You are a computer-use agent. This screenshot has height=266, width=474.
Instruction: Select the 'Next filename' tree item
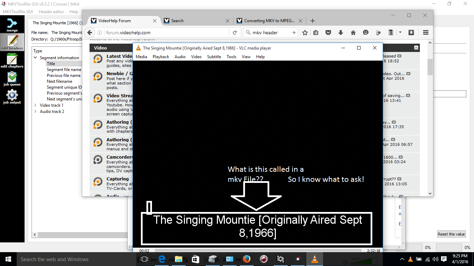[60, 81]
